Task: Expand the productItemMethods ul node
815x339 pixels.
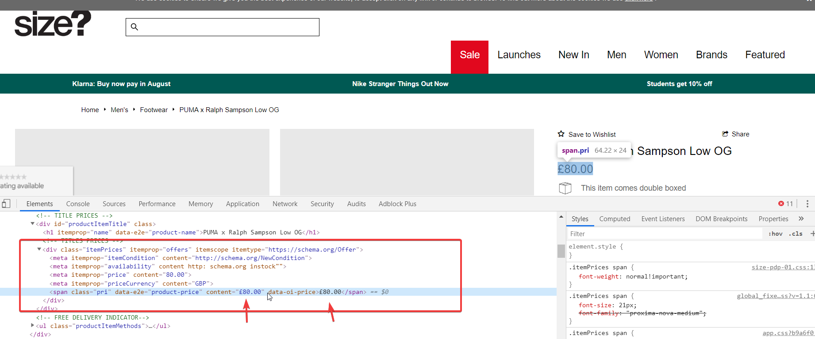Action: [x=32, y=326]
